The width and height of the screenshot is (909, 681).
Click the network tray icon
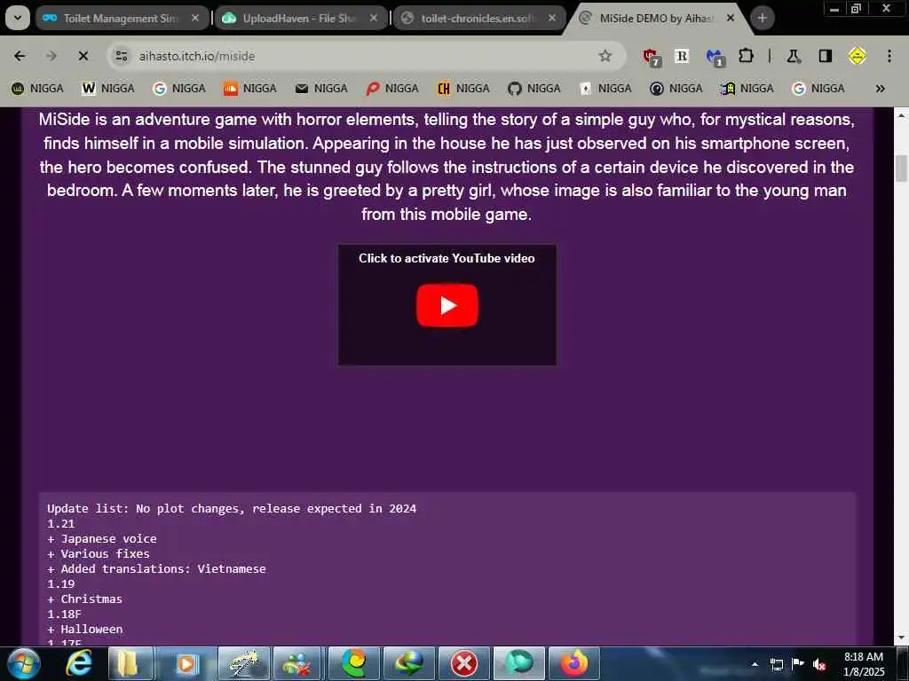point(776,664)
